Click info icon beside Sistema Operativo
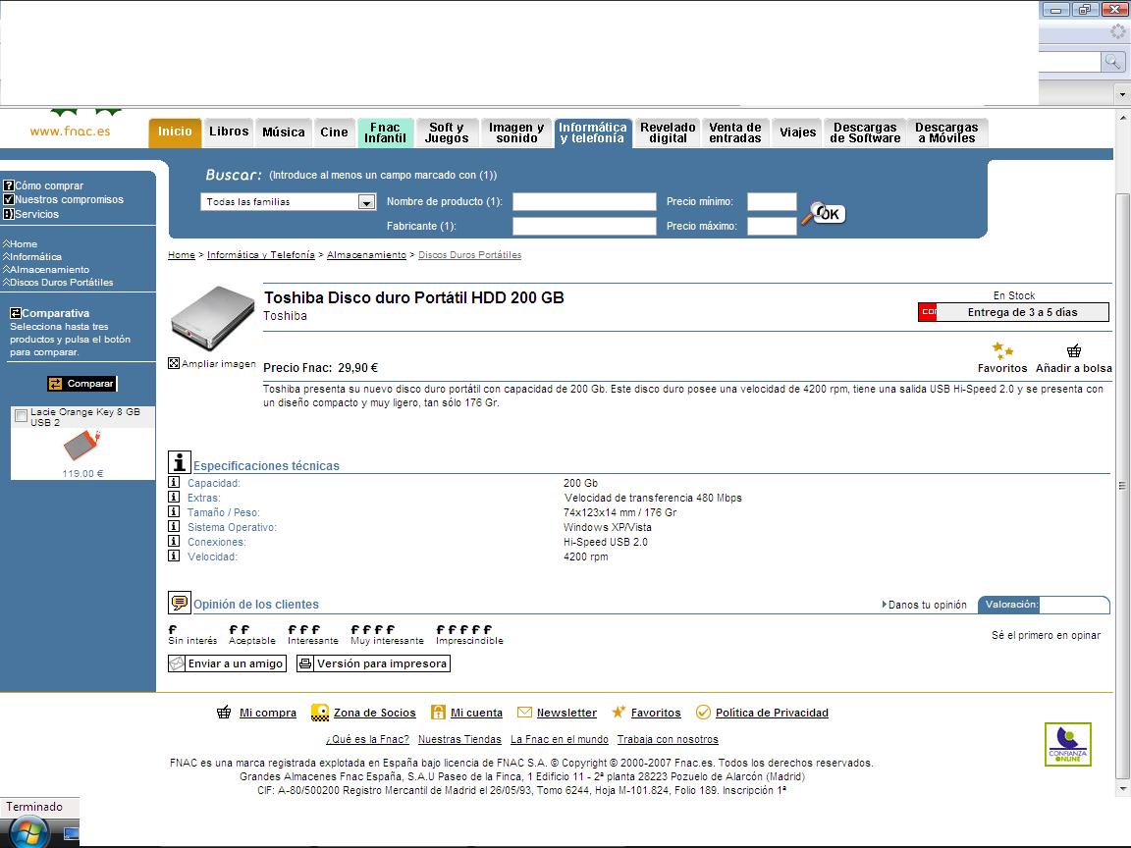The image size is (1131, 848). pyautogui.click(x=174, y=526)
